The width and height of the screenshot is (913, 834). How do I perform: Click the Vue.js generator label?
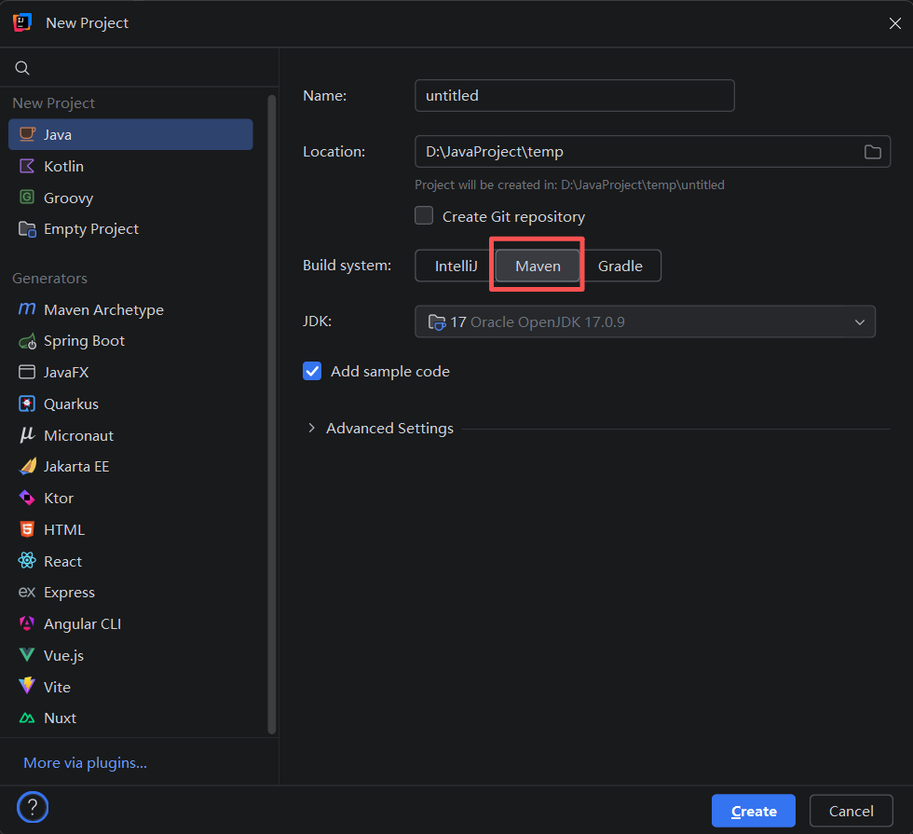pyautogui.click(x=63, y=656)
